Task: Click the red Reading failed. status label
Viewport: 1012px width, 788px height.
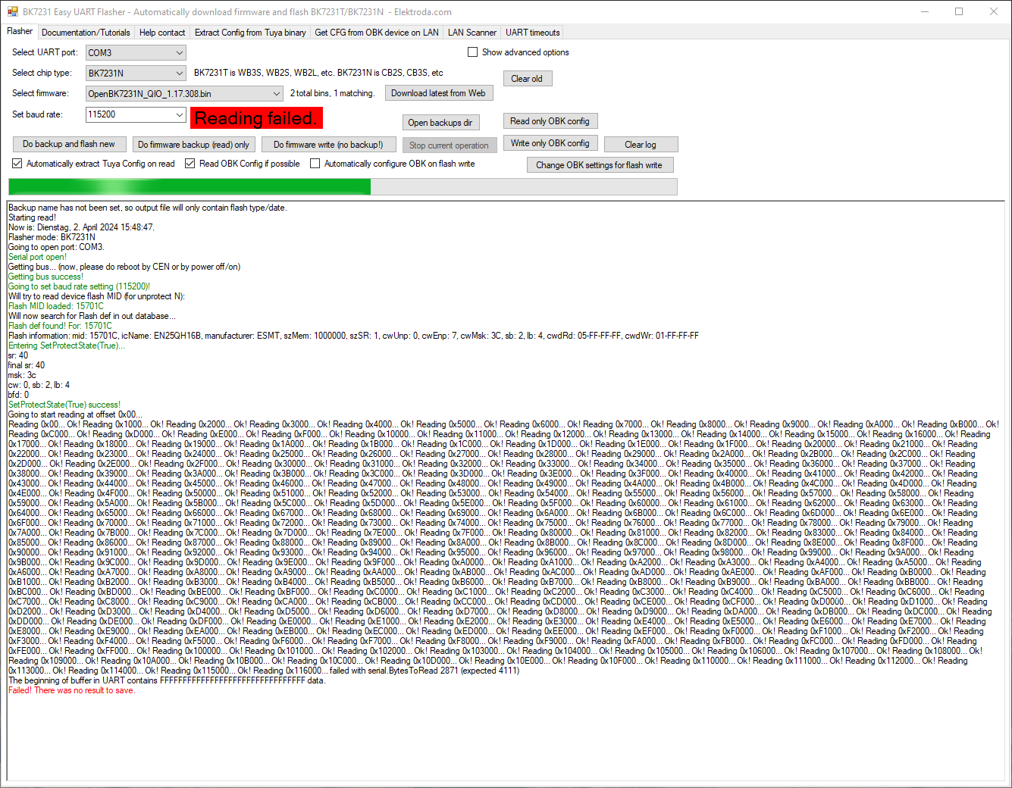Action: coord(256,118)
